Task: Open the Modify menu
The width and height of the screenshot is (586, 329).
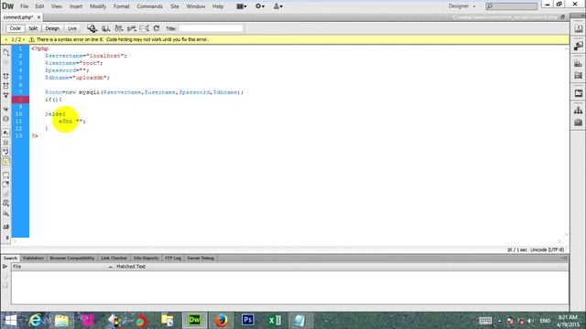Action: click(98, 6)
